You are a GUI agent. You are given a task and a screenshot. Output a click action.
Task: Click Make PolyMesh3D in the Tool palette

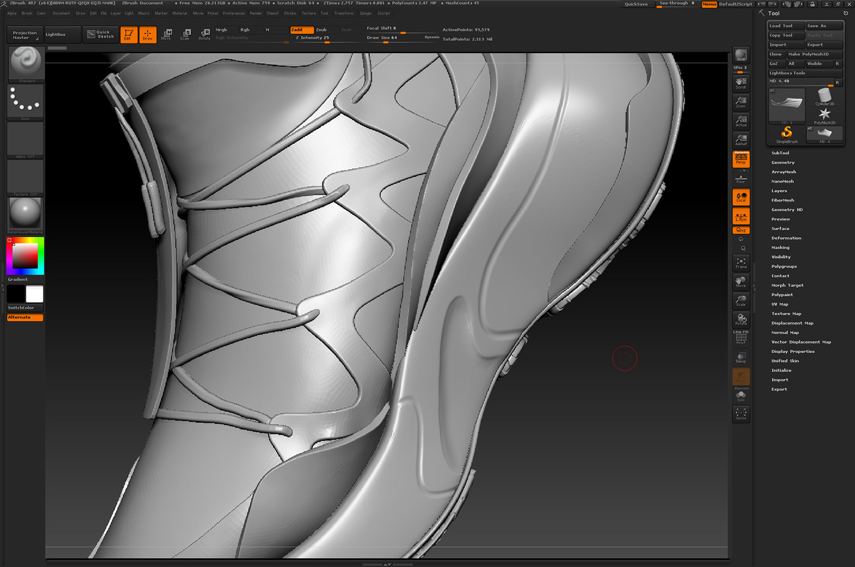tap(807, 54)
